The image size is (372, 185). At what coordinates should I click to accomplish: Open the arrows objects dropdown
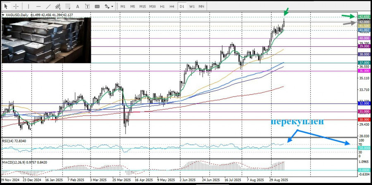click(x=109, y=6)
